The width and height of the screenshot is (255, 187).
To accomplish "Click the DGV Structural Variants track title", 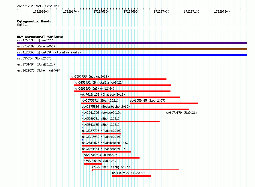I will (x=40, y=37).
